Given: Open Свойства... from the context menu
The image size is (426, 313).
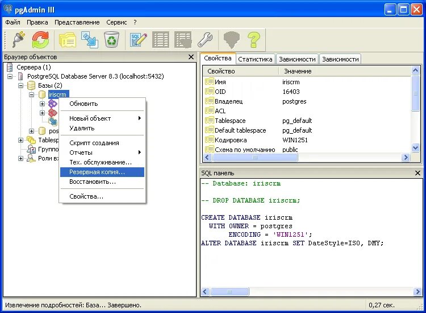Looking at the screenshot, I should coord(102,196).
